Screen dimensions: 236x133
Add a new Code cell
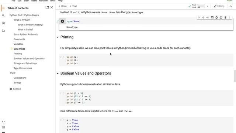(62, 6)
